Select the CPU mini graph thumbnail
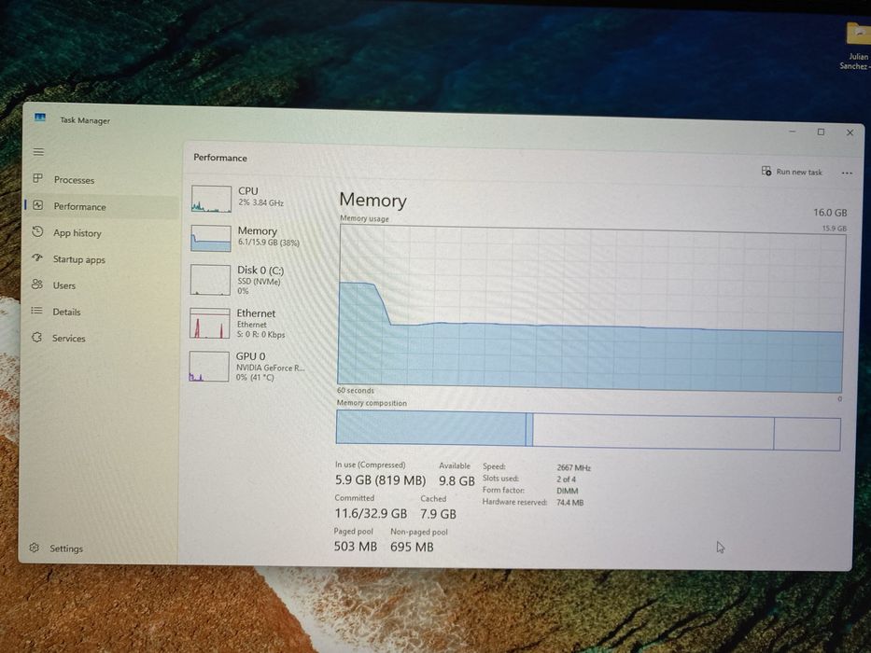The width and height of the screenshot is (871, 653). [x=211, y=199]
